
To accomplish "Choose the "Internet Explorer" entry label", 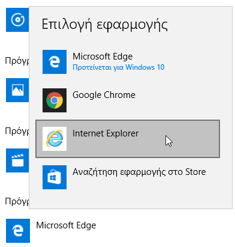I will (106, 133).
